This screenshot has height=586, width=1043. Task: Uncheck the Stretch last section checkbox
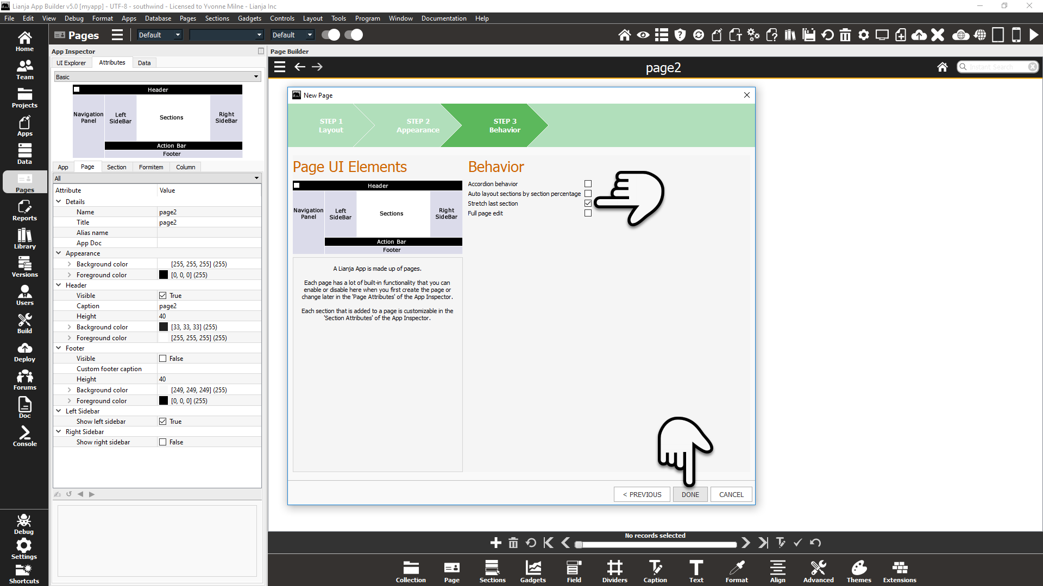pyautogui.click(x=588, y=203)
